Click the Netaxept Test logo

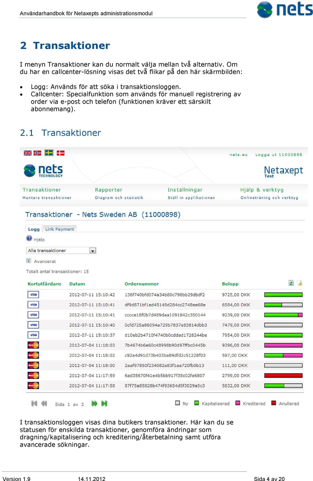click(283, 171)
